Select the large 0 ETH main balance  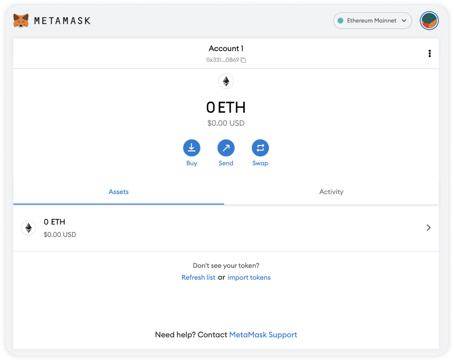[226, 107]
